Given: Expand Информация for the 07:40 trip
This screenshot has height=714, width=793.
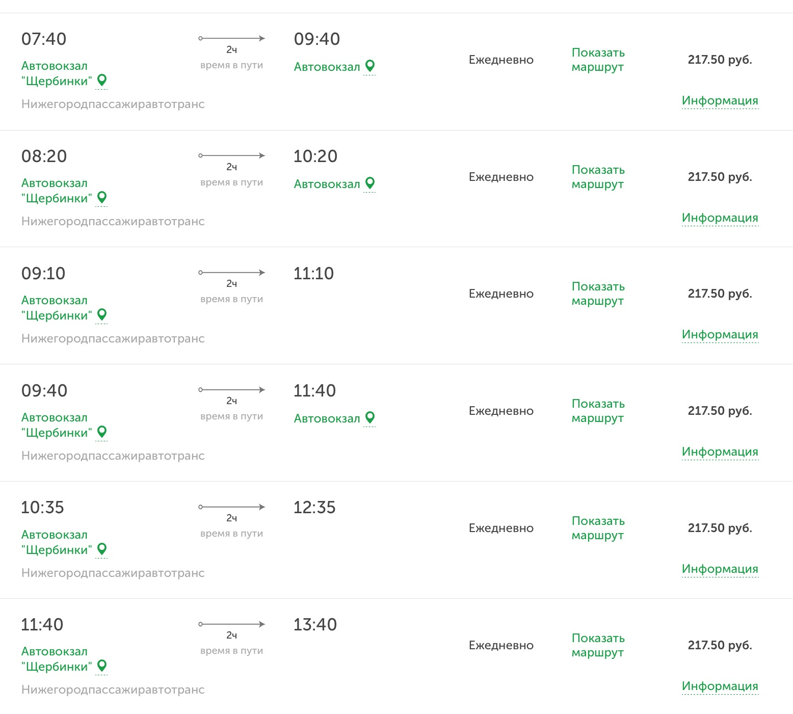Looking at the screenshot, I should tap(720, 100).
